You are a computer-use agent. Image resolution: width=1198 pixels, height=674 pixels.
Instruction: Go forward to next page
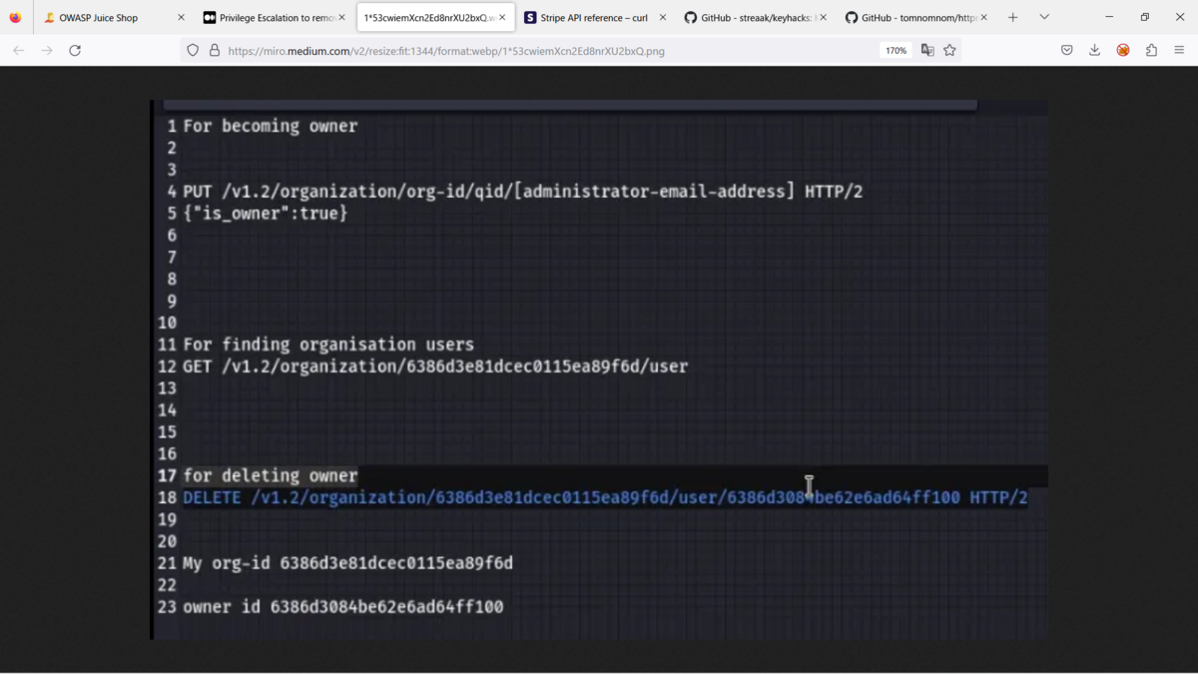point(47,50)
